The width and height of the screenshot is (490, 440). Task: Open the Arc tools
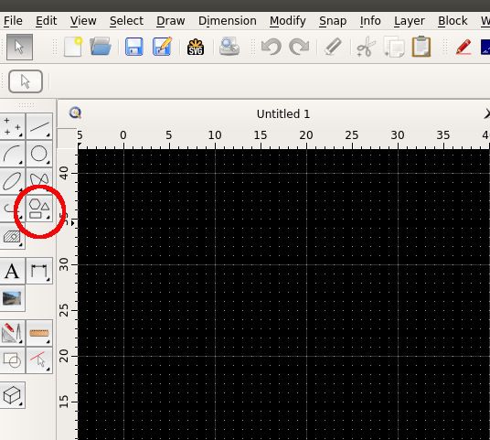click(x=12, y=154)
